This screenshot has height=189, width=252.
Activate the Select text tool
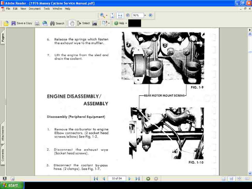83,24
